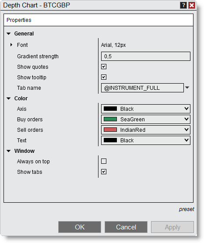The height and width of the screenshot is (243, 204).
Task: Click the Gradient strength input field
Action: point(146,56)
